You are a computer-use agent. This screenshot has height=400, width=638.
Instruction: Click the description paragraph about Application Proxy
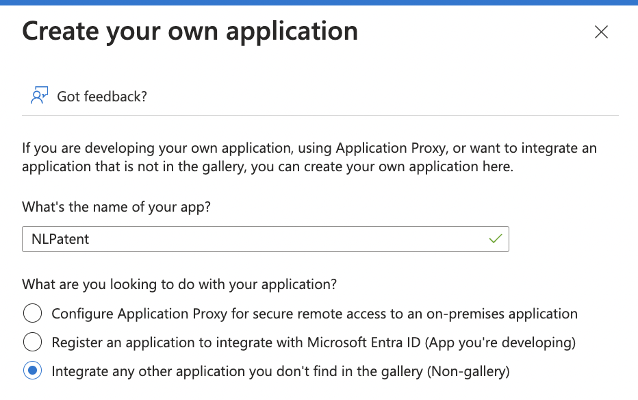click(309, 157)
